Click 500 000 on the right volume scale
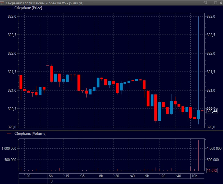The image size is (223, 184). [x=213, y=160]
